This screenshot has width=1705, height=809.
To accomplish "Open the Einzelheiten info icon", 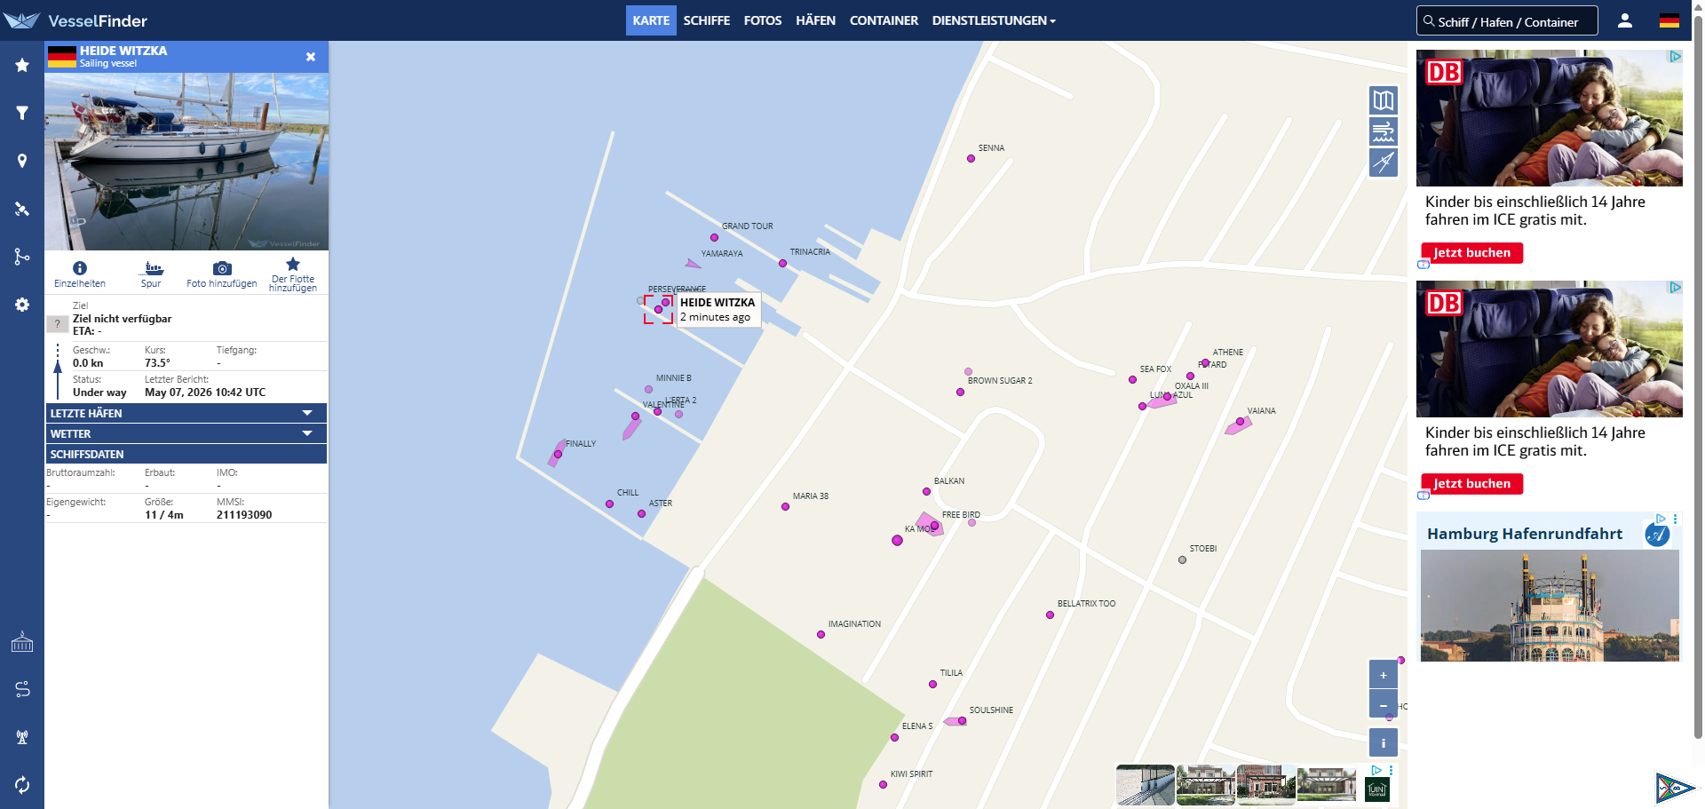I will 80,268.
